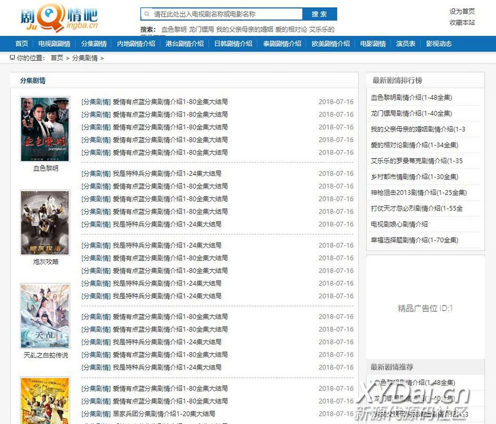Open 居家兵团分集剧情介绍1-20集大结局 article
The width and height of the screenshot is (496, 424).
[164, 414]
